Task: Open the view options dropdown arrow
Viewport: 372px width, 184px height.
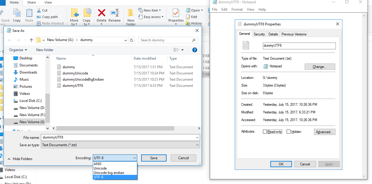Action: click(182, 50)
